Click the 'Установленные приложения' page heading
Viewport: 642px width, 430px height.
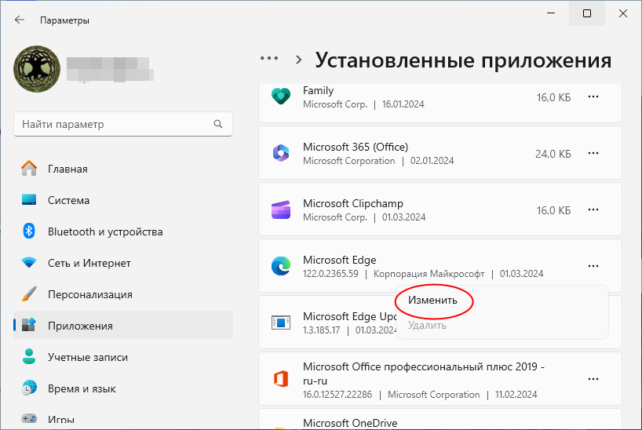[x=464, y=60]
